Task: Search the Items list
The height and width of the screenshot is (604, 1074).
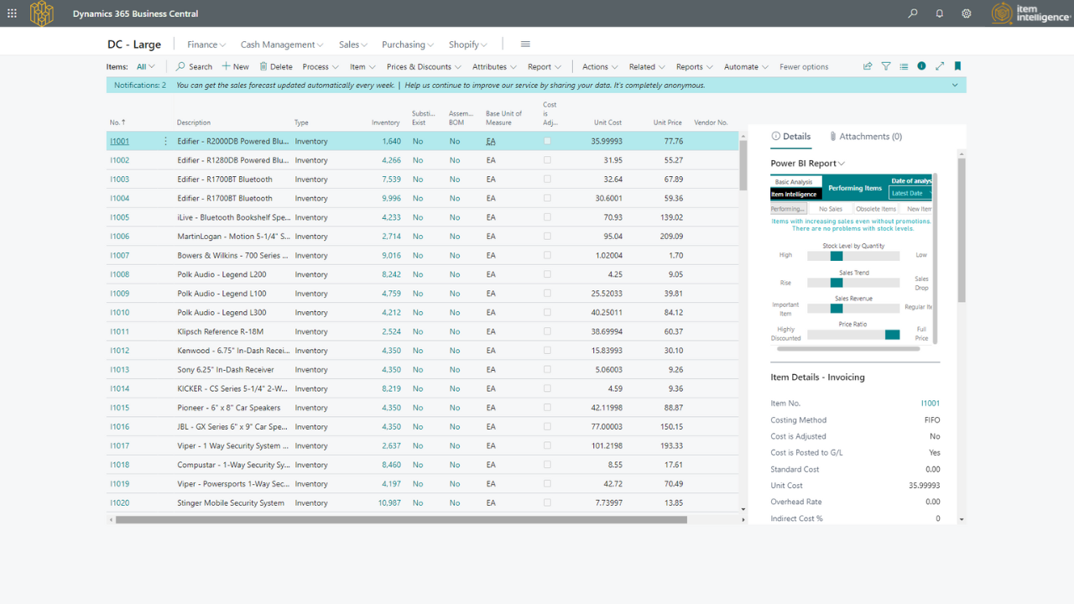Action: coord(194,67)
